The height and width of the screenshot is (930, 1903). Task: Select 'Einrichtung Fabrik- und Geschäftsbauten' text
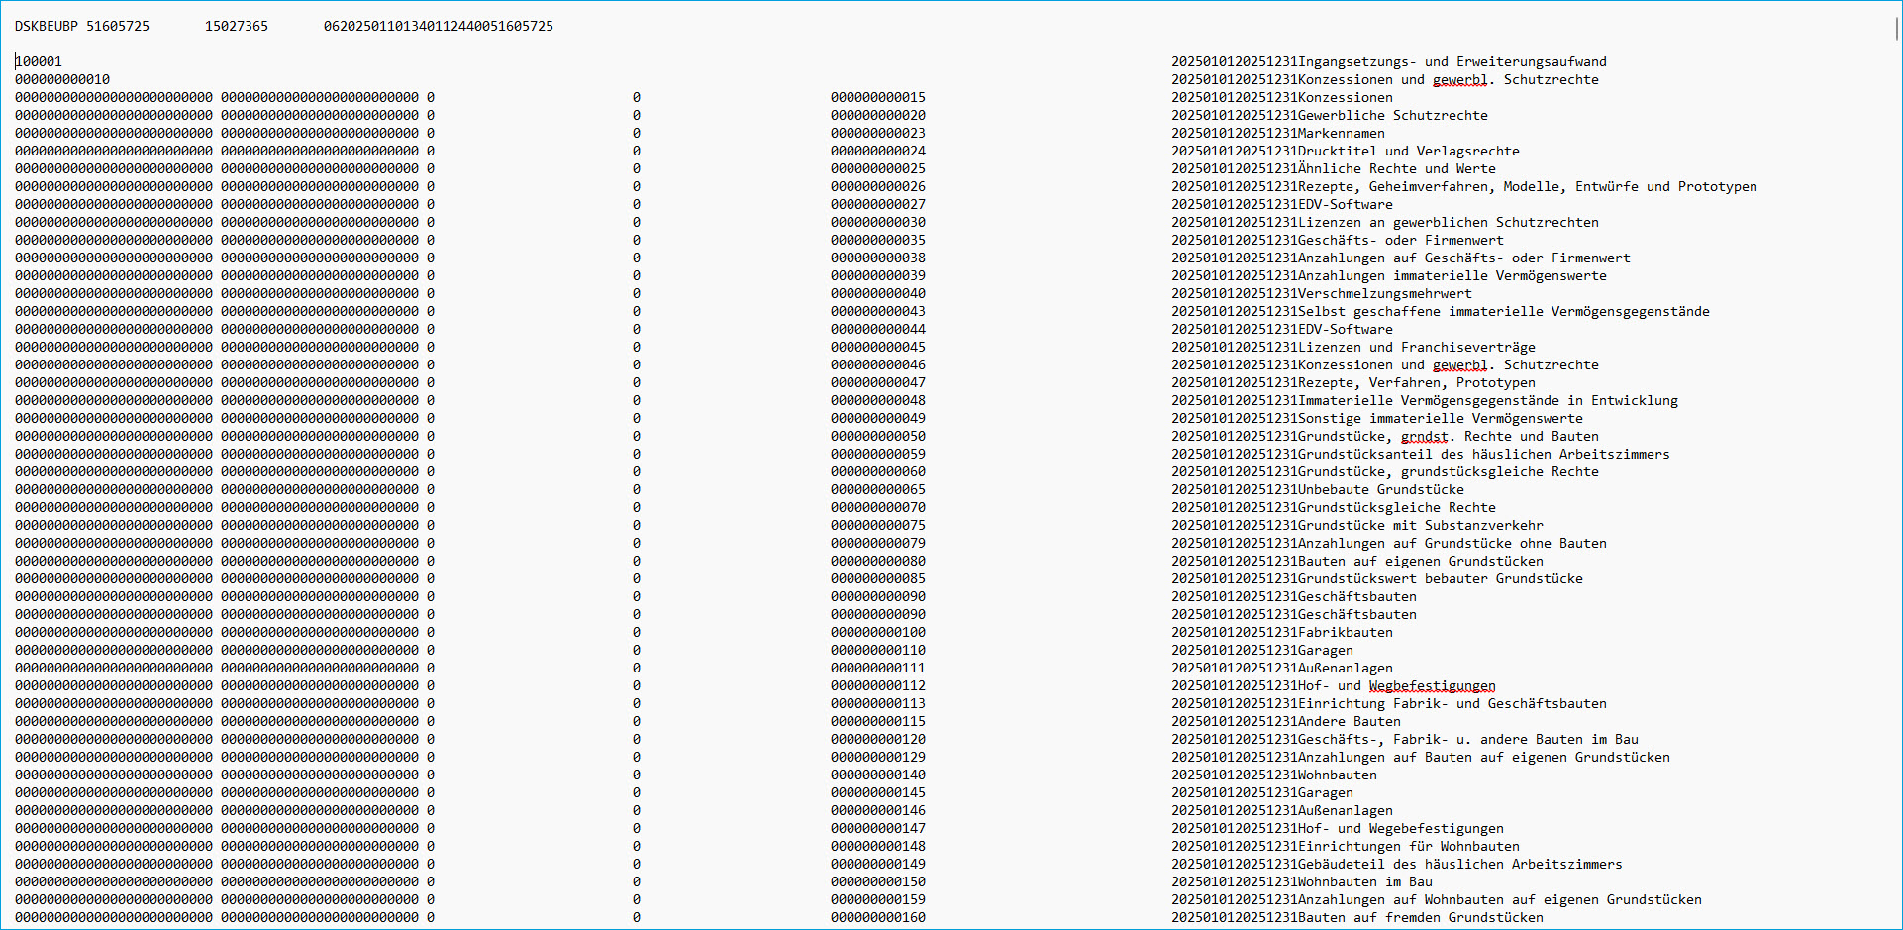pyautogui.click(x=1452, y=703)
